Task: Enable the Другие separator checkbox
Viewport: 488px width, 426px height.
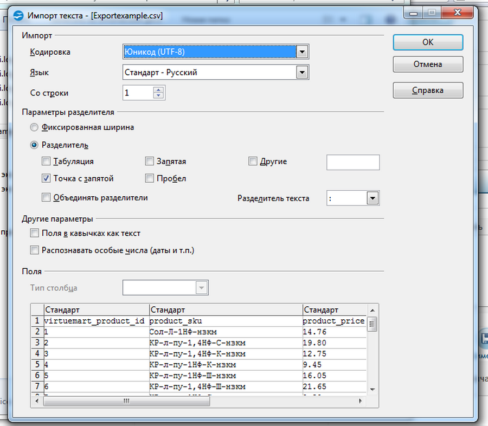Action: click(x=253, y=162)
